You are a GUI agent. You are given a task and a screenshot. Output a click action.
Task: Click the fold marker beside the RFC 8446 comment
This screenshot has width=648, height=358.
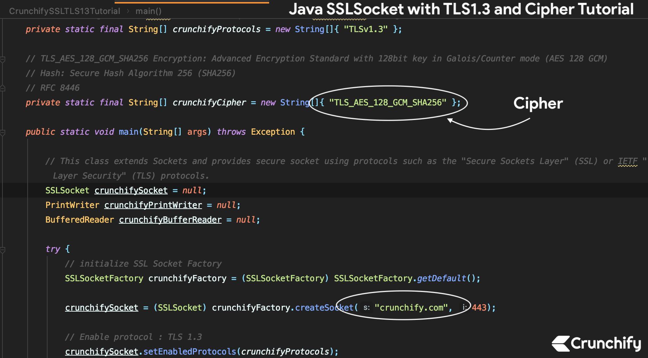pos(2,88)
